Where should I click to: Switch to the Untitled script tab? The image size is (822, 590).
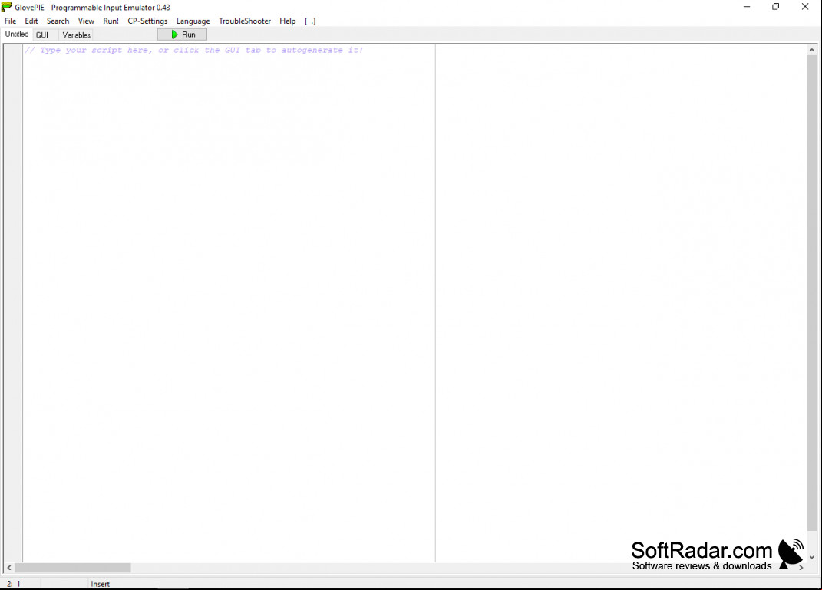[17, 34]
